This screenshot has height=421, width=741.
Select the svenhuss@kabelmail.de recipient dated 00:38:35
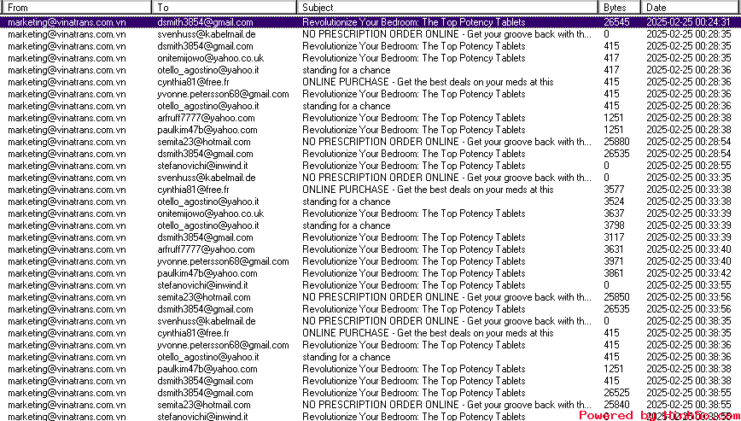pyautogui.click(x=207, y=321)
